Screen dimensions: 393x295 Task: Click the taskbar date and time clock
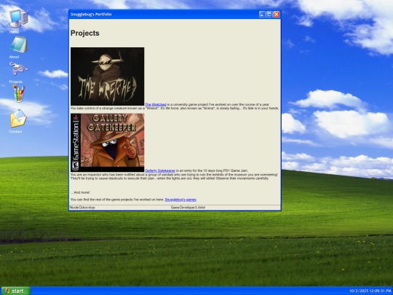click(370, 291)
